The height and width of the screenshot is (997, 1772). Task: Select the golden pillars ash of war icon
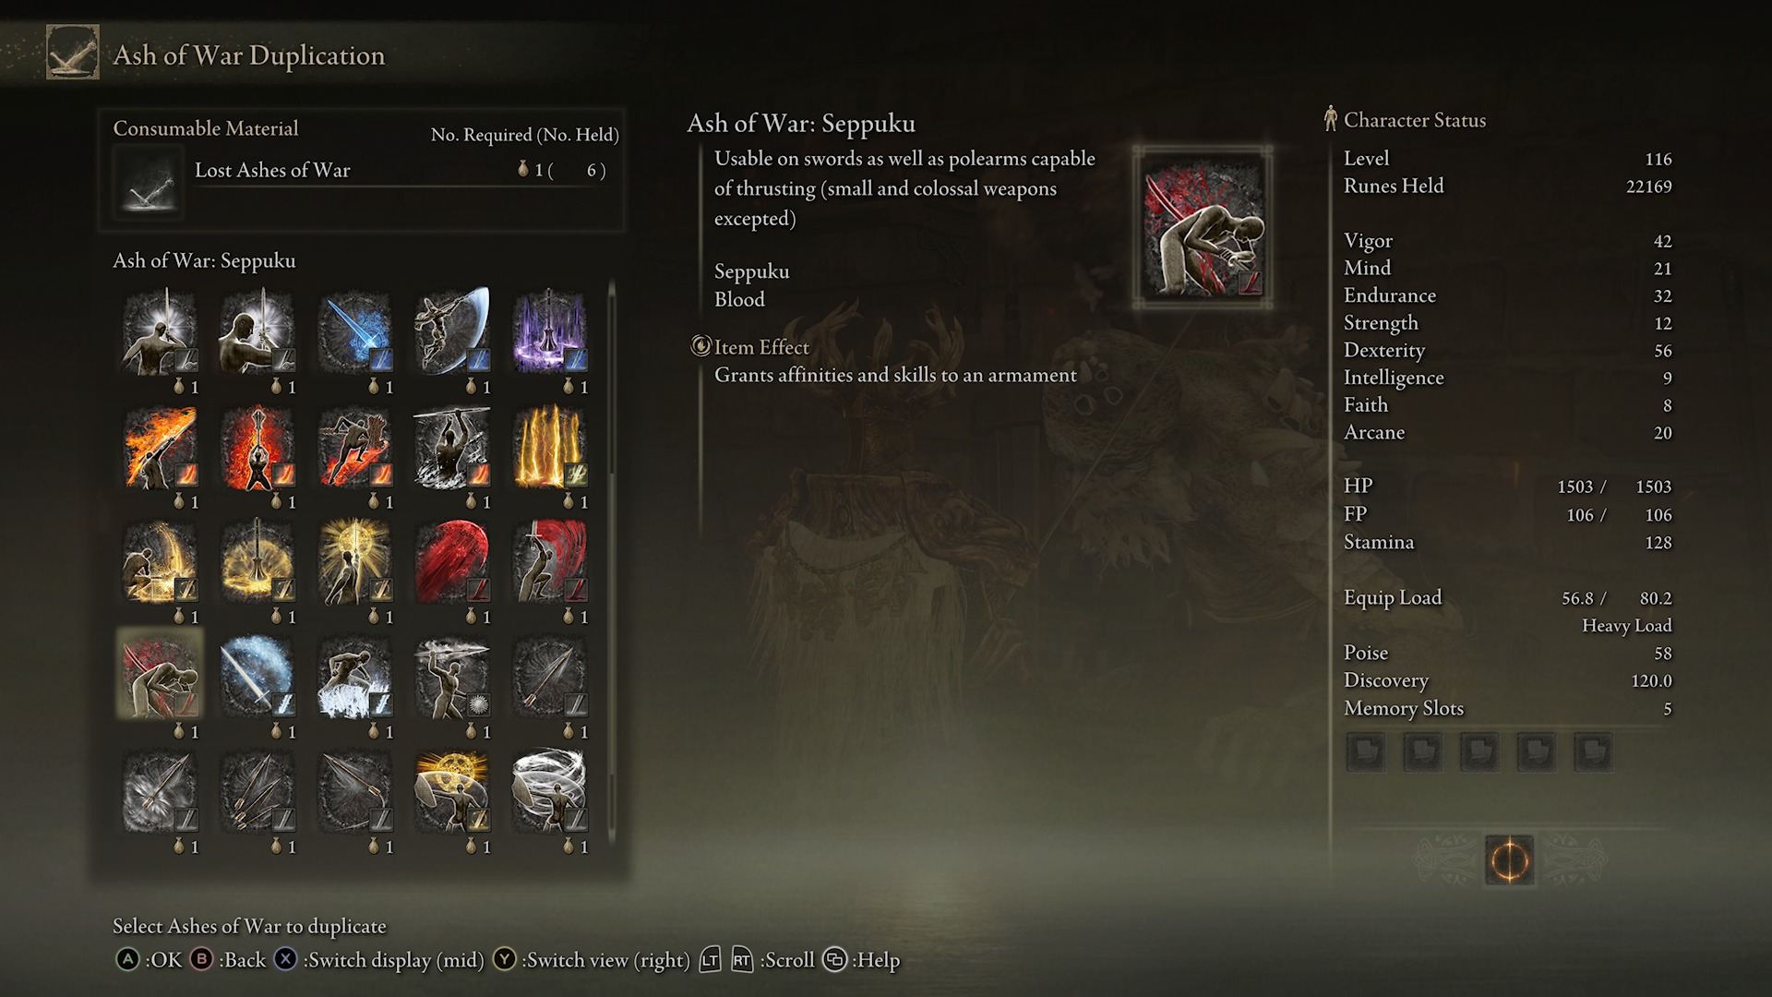(x=550, y=447)
